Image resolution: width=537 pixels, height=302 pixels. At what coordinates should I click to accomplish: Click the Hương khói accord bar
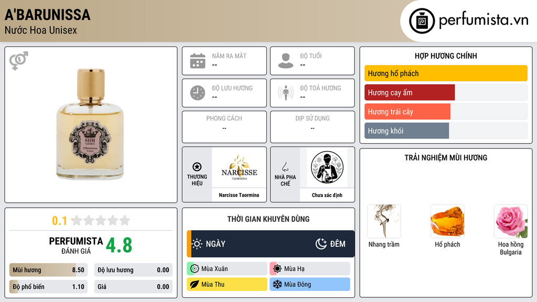click(446, 131)
